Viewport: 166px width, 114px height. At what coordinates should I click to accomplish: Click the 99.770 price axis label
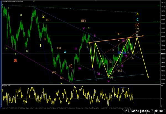[163, 11]
